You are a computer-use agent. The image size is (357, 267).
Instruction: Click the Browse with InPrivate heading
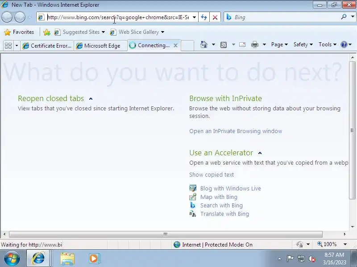pyautogui.click(x=225, y=98)
